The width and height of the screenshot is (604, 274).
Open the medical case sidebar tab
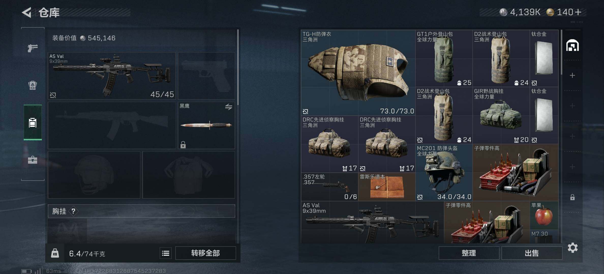click(x=33, y=160)
